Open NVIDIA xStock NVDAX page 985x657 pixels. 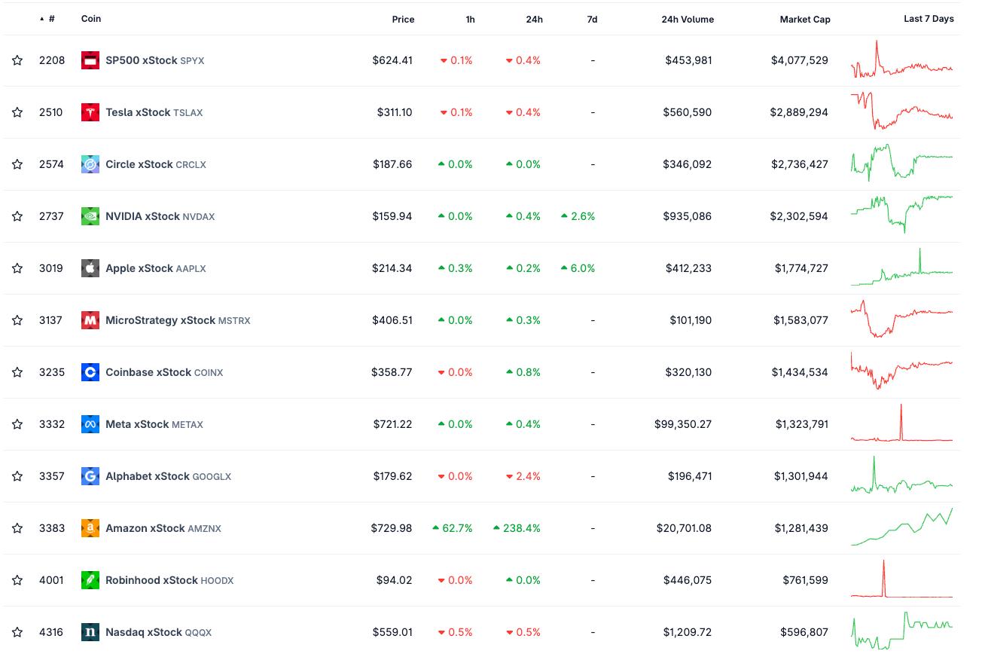pyautogui.click(x=160, y=216)
